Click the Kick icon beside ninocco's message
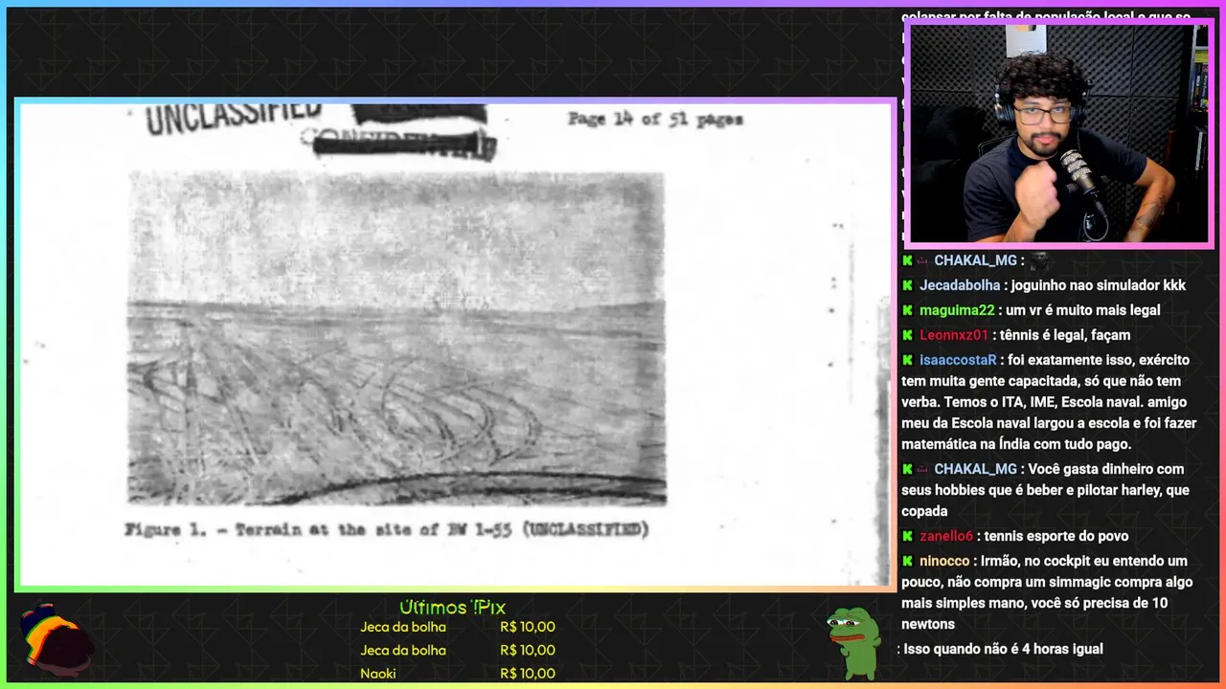 coord(907,561)
